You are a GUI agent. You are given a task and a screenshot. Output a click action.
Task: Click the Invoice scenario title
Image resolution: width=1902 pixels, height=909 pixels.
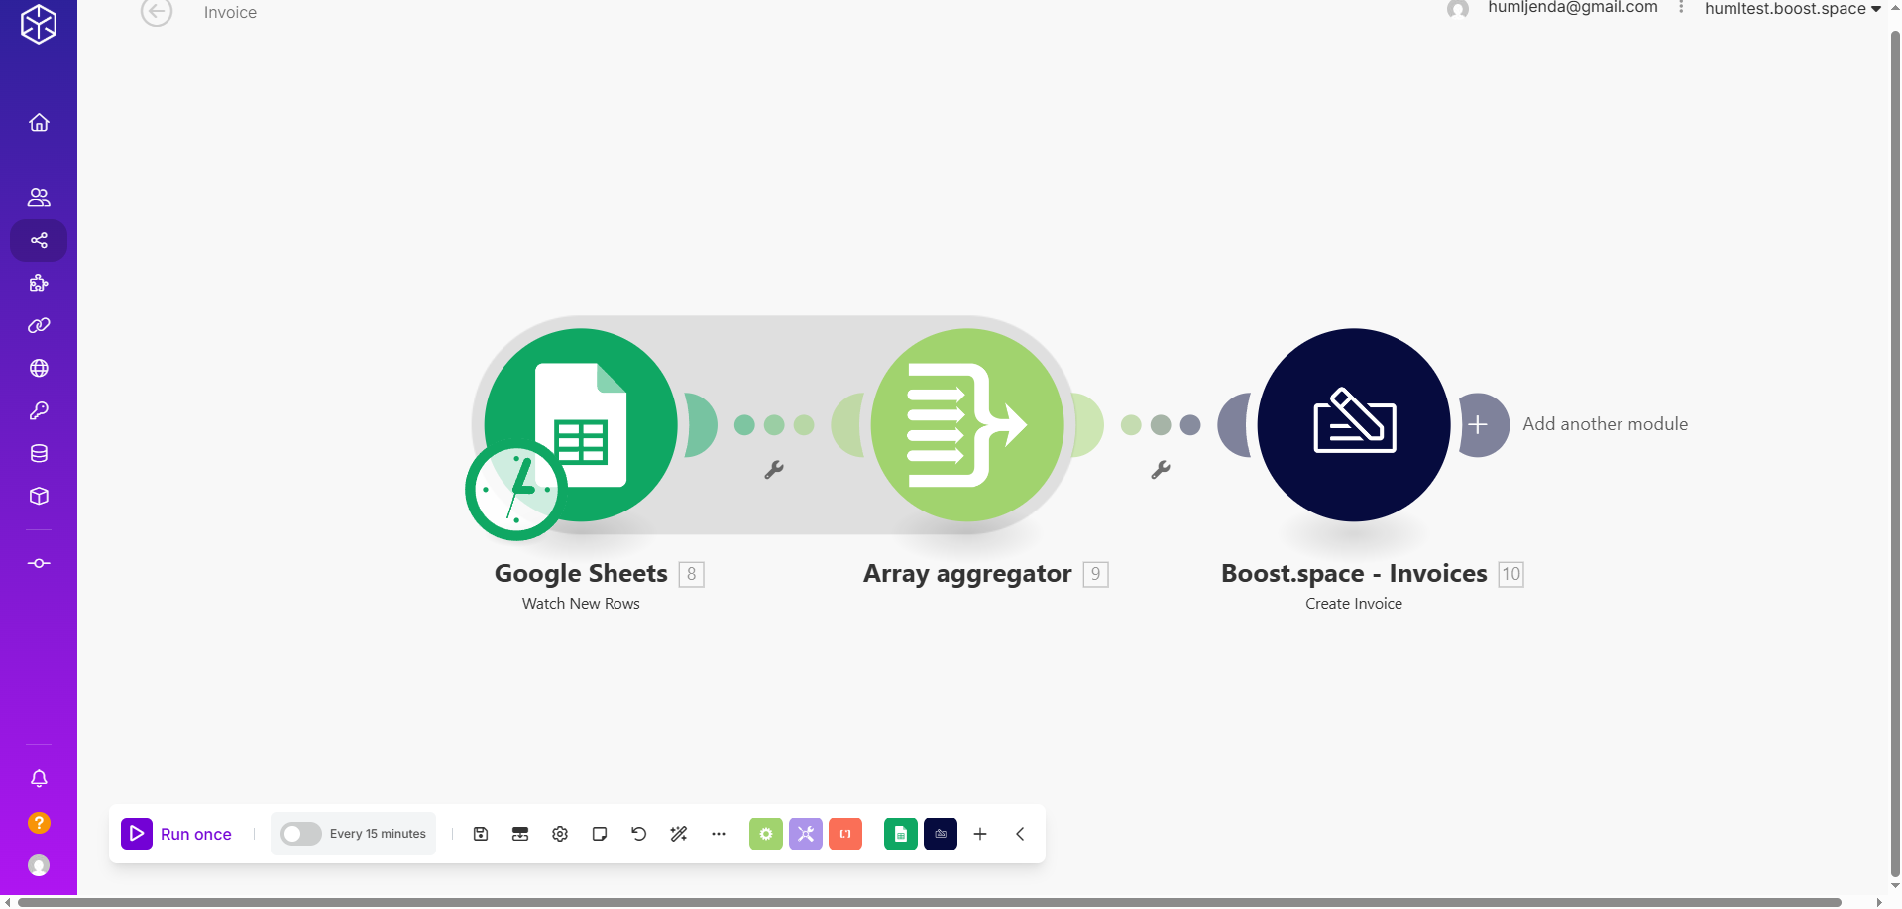[230, 12]
